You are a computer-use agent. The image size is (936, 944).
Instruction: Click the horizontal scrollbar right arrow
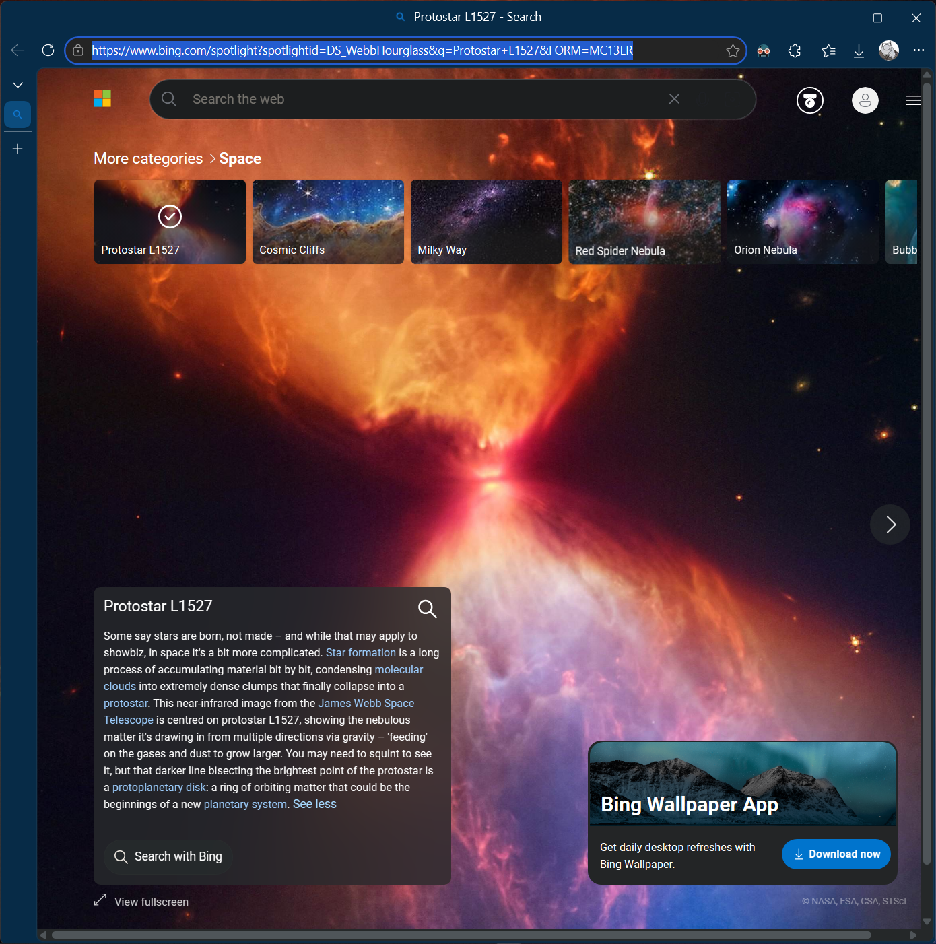coord(913,935)
